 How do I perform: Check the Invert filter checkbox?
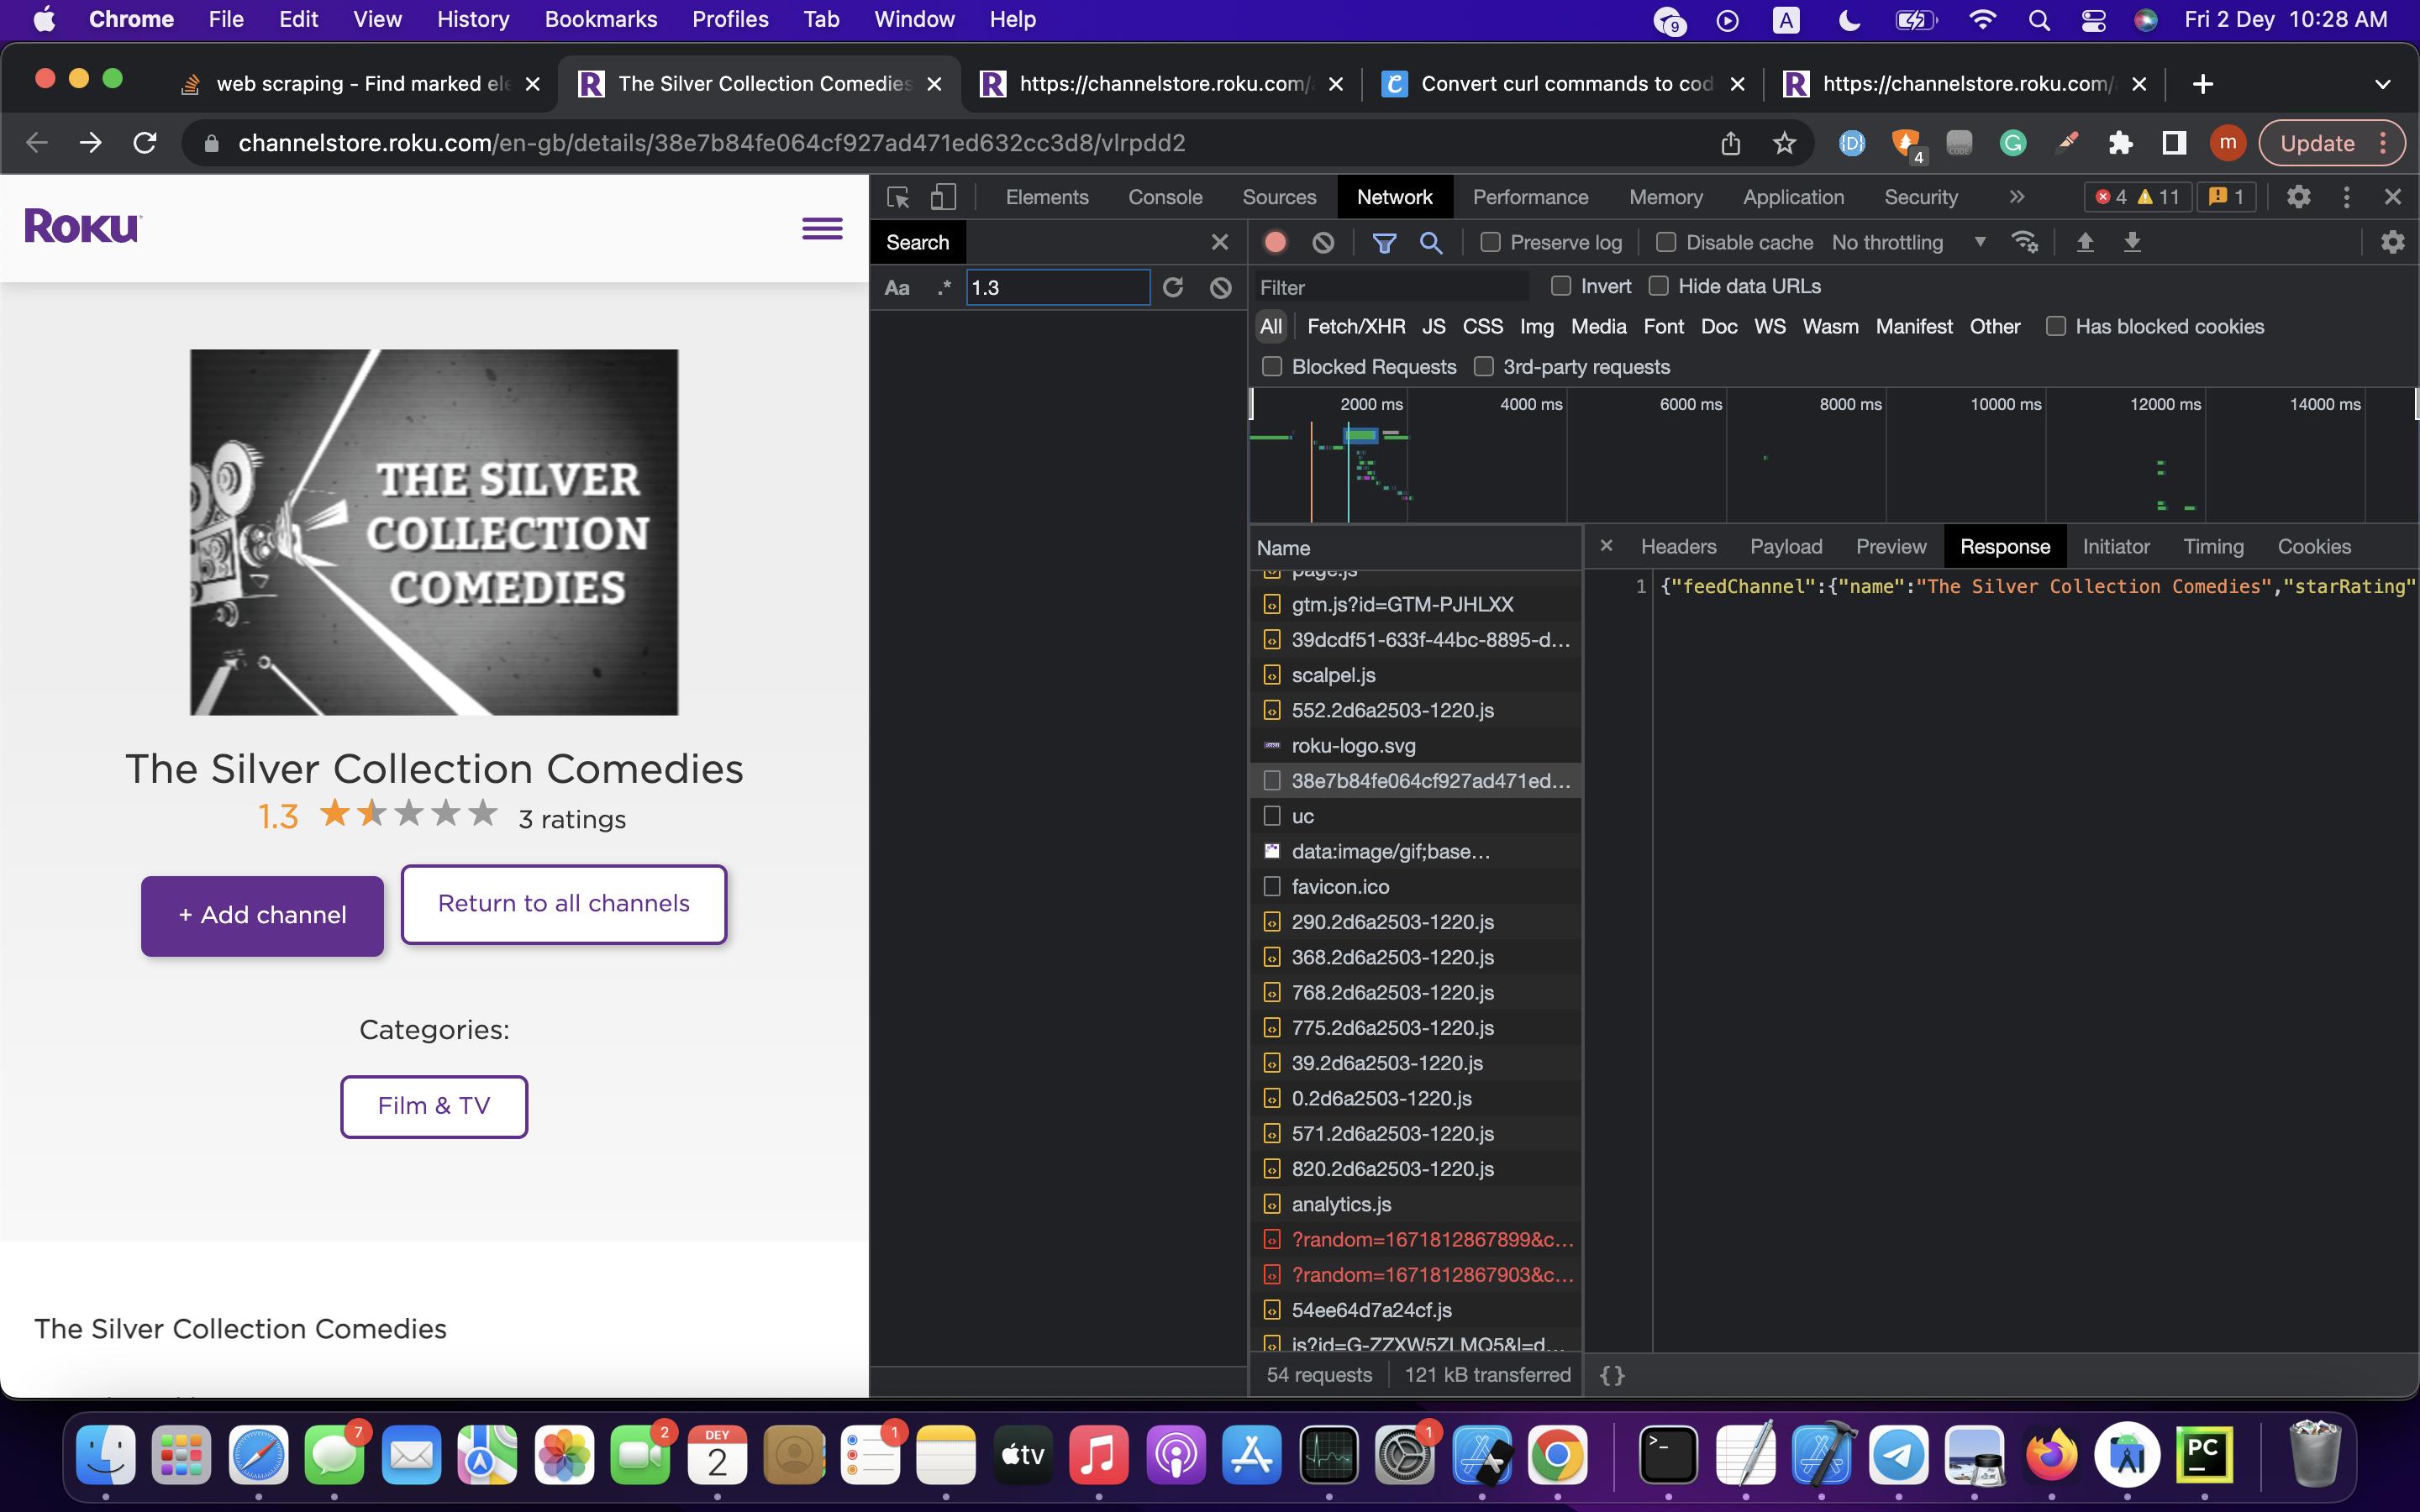(1560, 286)
